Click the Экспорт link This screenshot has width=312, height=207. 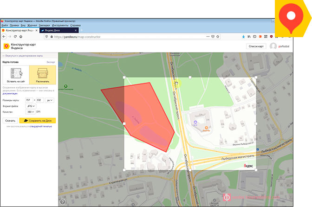pyautogui.click(x=51, y=62)
